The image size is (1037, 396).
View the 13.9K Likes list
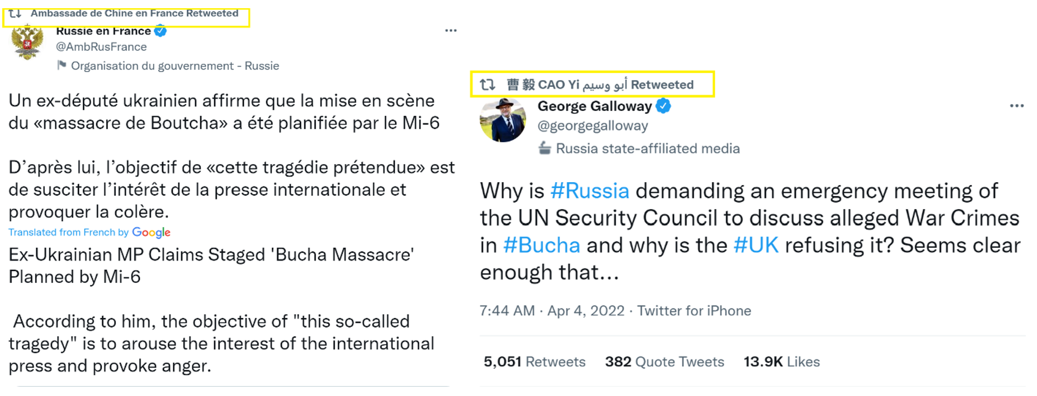[781, 362]
